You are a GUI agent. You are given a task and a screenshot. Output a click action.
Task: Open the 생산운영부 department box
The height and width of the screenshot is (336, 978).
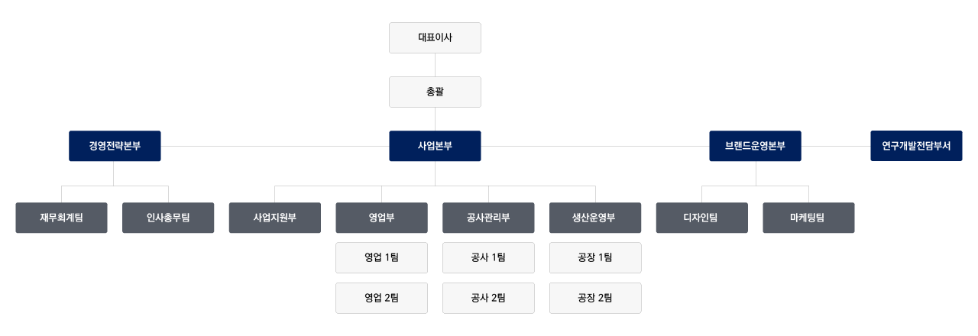click(595, 218)
